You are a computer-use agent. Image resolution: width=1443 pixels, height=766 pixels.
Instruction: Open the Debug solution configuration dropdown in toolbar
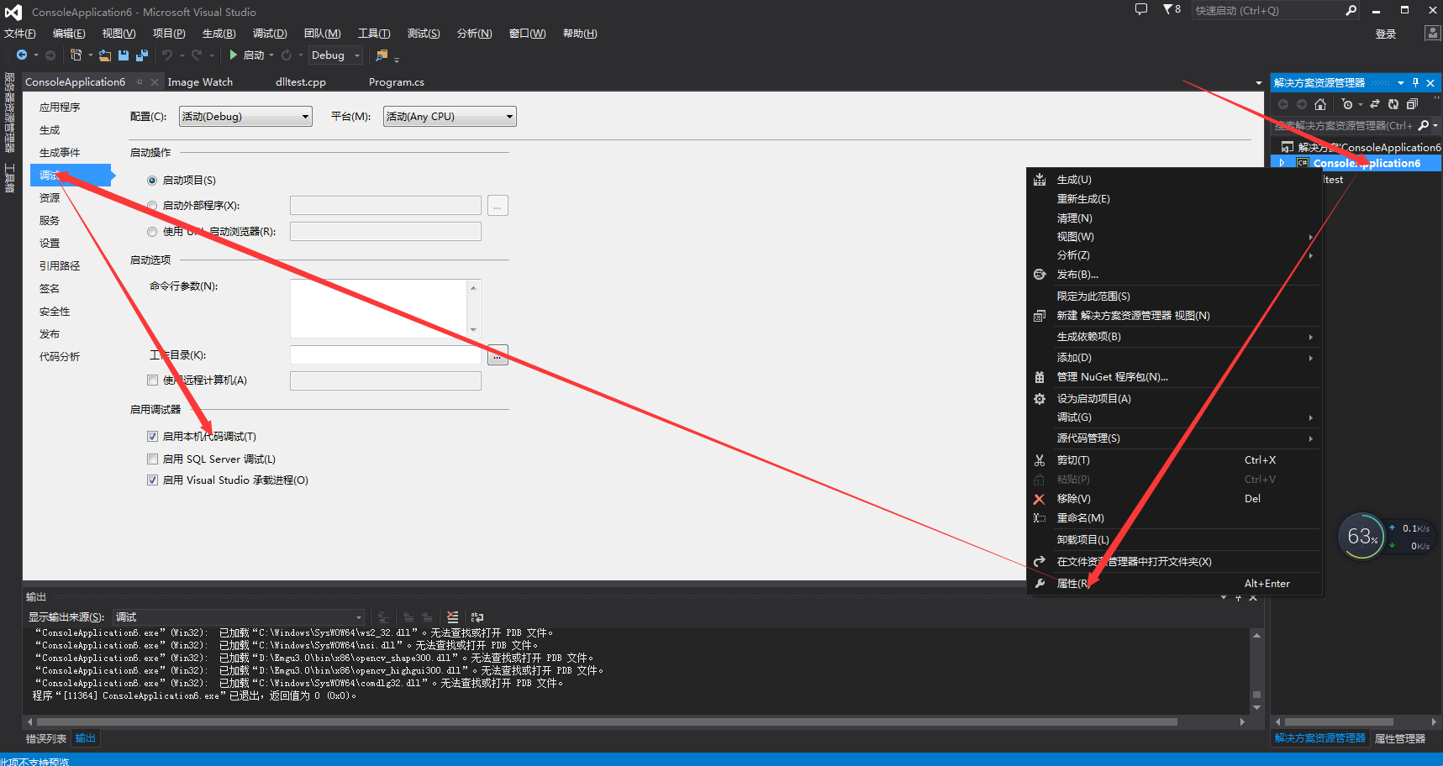pos(336,55)
